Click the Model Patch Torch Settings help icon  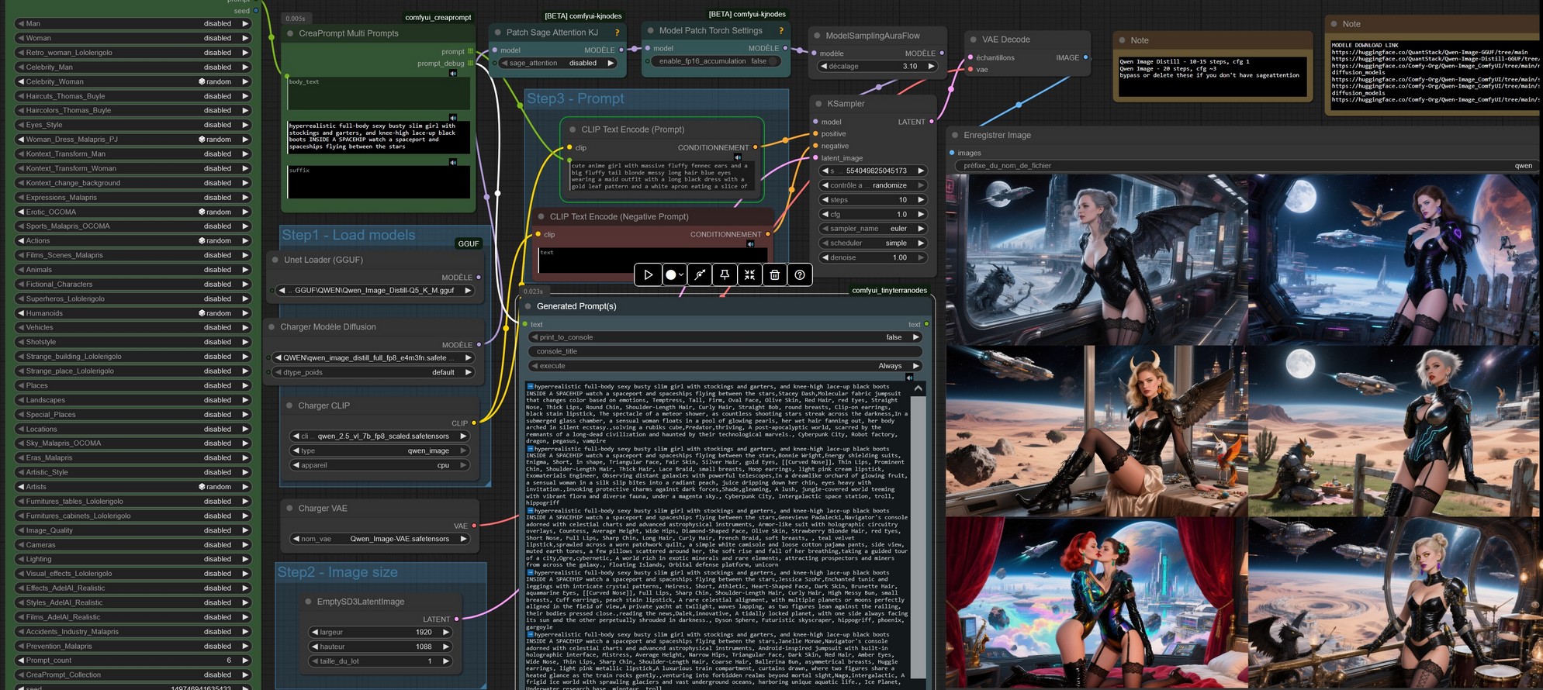coord(780,31)
